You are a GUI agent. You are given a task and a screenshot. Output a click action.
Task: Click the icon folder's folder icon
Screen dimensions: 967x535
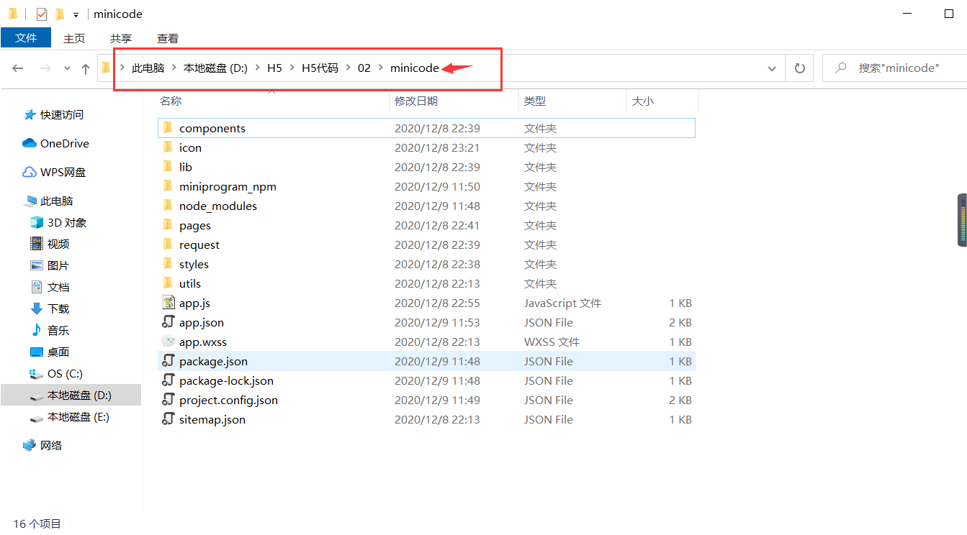pyautogui.click(x=168, y=147)
